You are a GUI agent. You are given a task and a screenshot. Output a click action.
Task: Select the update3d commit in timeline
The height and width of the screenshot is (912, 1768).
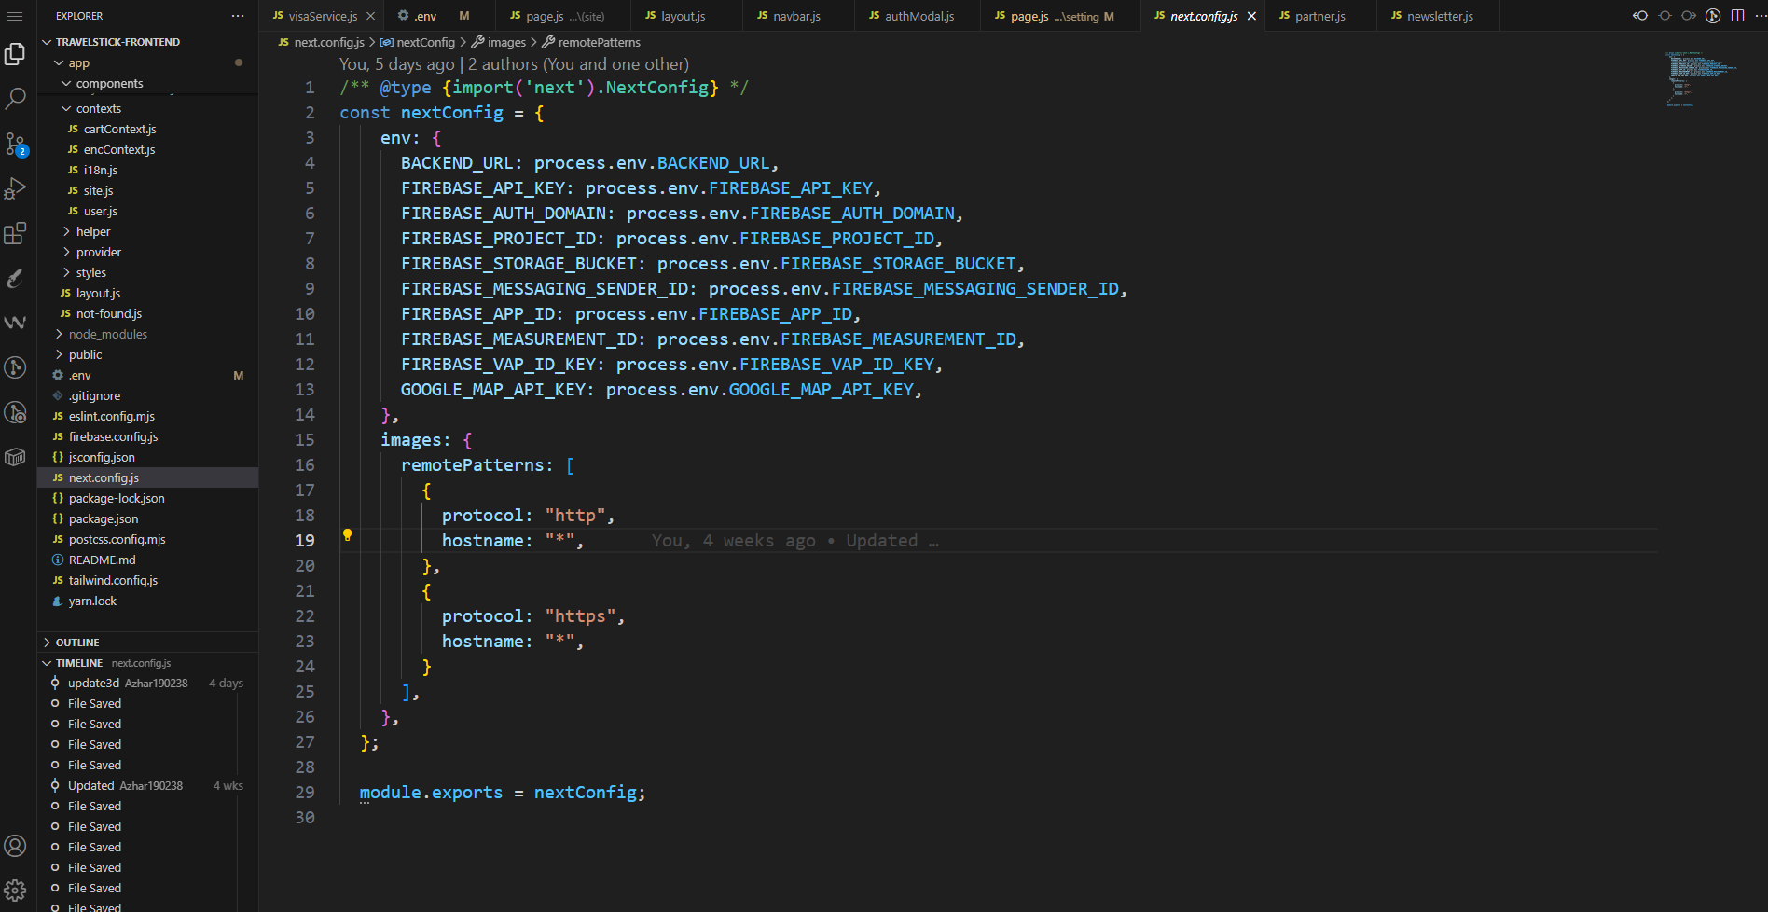pyautogui.click(x=148, y=683)
